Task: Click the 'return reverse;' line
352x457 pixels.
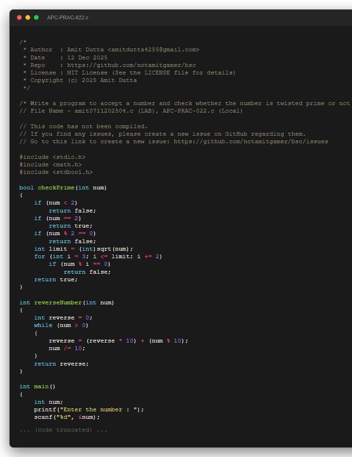Action: pyautogui.click(x=61, y=364)
